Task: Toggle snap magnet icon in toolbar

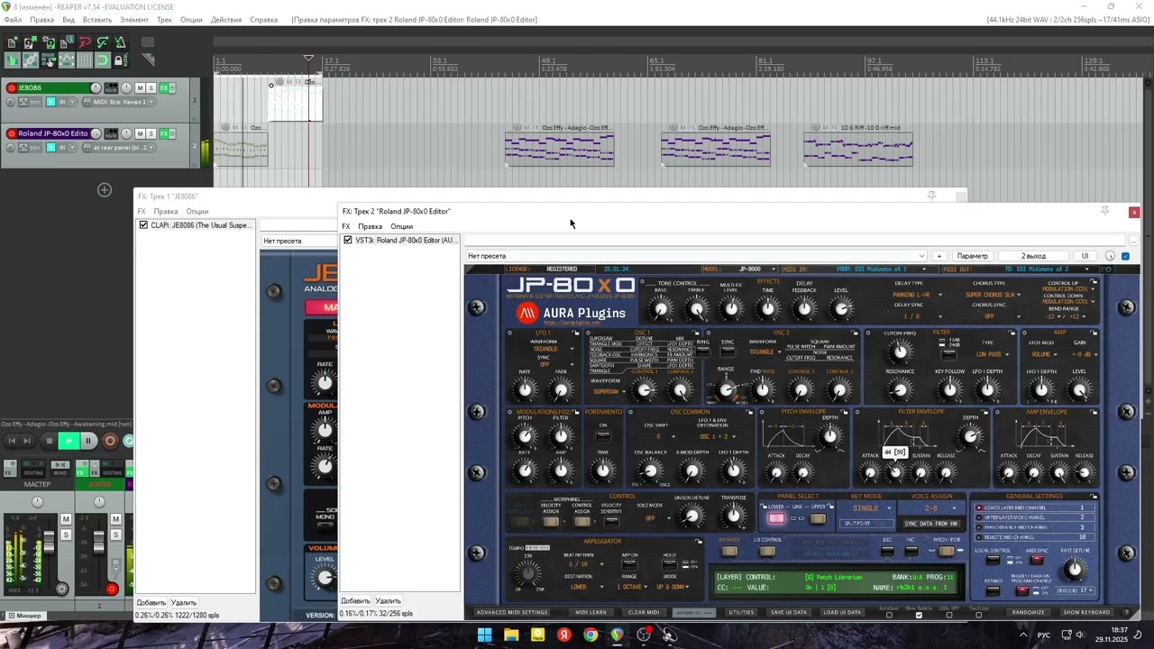Action: click(x=103, y=60)
